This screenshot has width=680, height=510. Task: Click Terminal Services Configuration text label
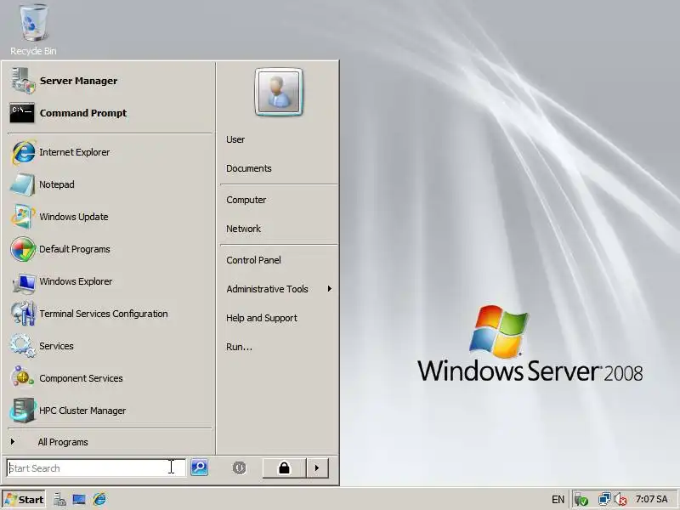click(104, 314)
